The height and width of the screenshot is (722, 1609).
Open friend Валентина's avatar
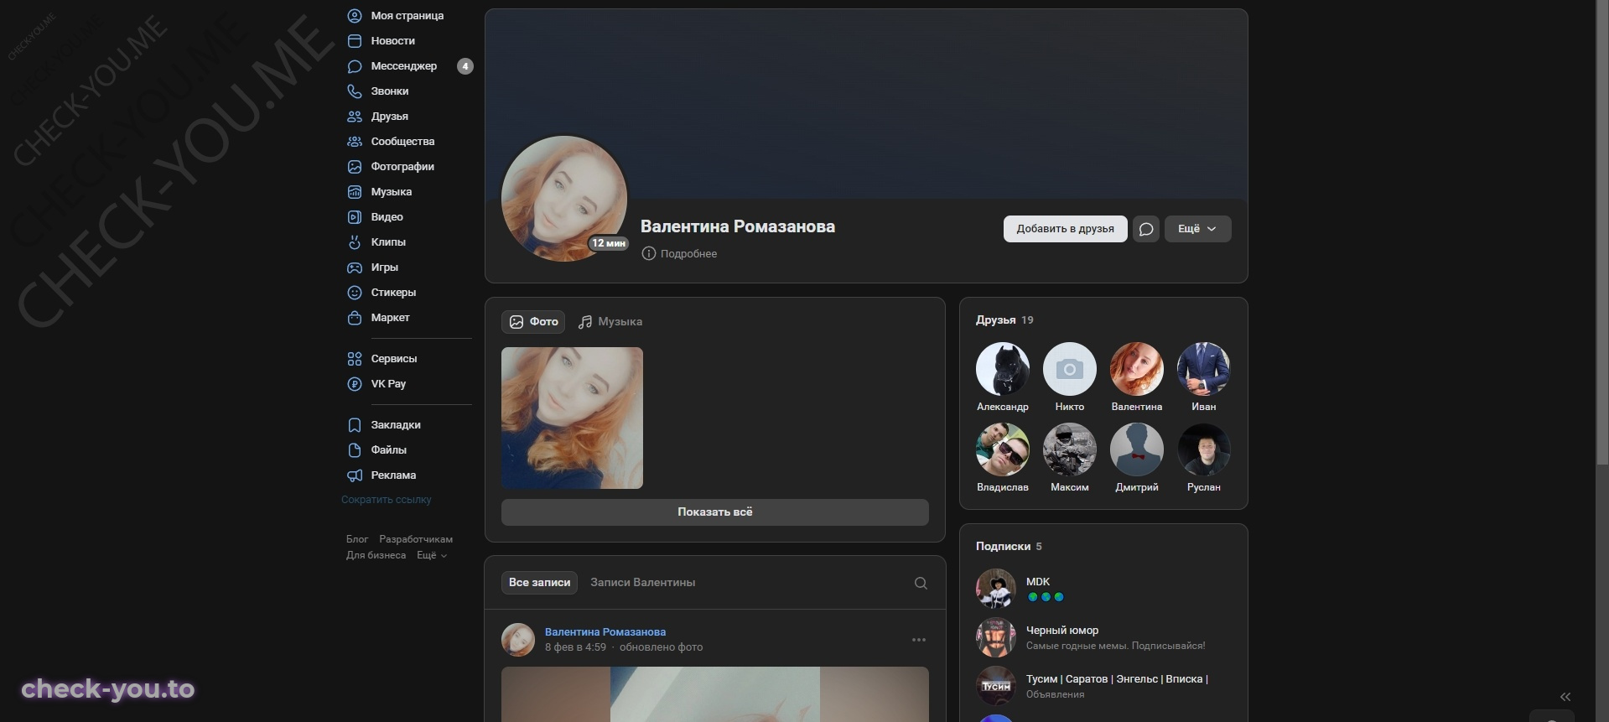point(1137,369)
